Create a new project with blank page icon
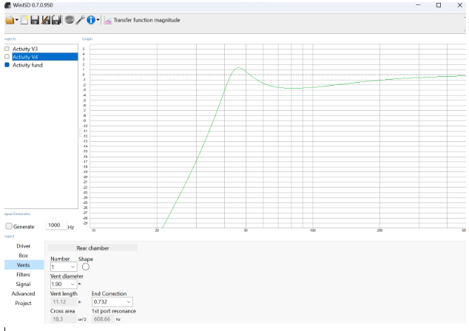The image size is (469, 331). coord(24,20)
